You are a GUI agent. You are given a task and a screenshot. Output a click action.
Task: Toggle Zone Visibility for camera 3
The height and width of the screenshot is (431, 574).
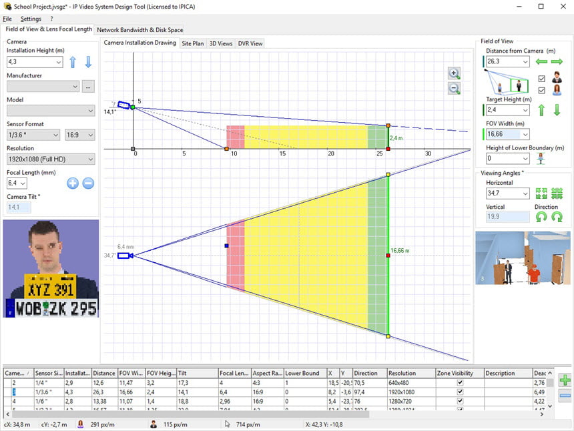pos(460,392)
